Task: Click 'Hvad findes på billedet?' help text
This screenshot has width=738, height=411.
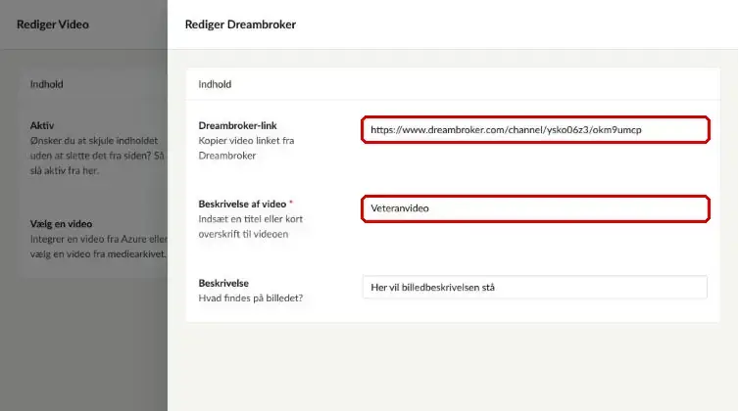Action: pos(250,297)
